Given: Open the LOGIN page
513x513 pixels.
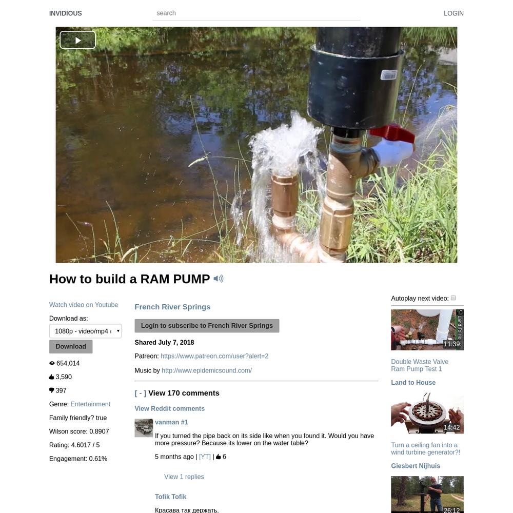Looking at the screenshot, I should [453, 13].
